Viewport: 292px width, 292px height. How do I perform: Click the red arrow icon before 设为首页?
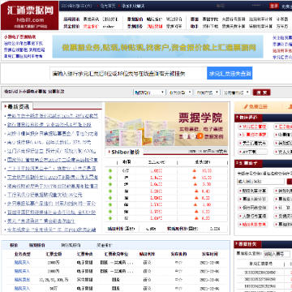pos(97,6)
